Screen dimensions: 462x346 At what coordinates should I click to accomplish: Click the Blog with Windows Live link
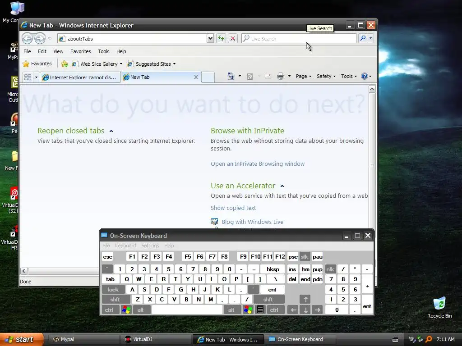click(x=253, y=222)
